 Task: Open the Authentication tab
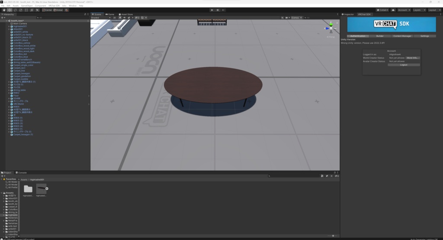(x=358, y=36)
